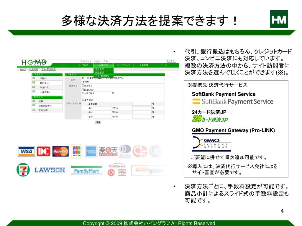Open the 会員管理 menu tab
The image size is (302, 226).
click(144, 65)
